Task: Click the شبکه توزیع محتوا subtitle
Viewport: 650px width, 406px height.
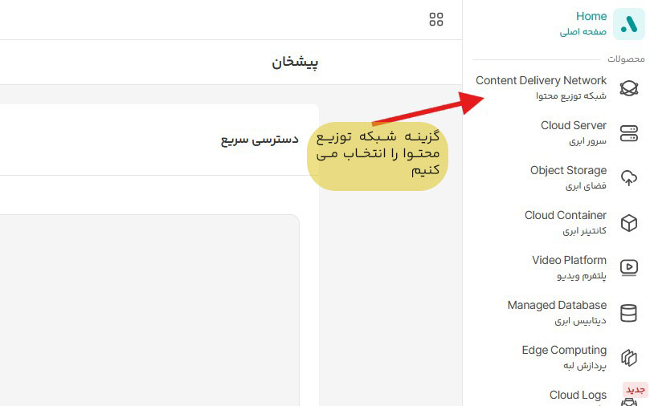Action: click(570, 96)
